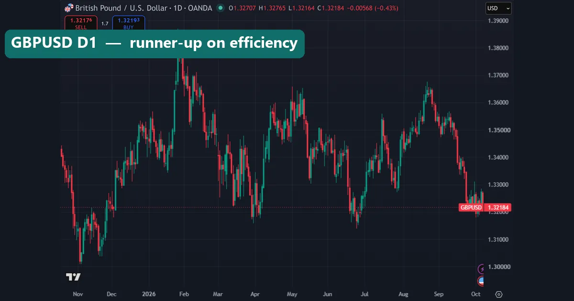The image size is (574, 301).
Task: Click the BUY 1.3219 button
Action: (129, 22)
